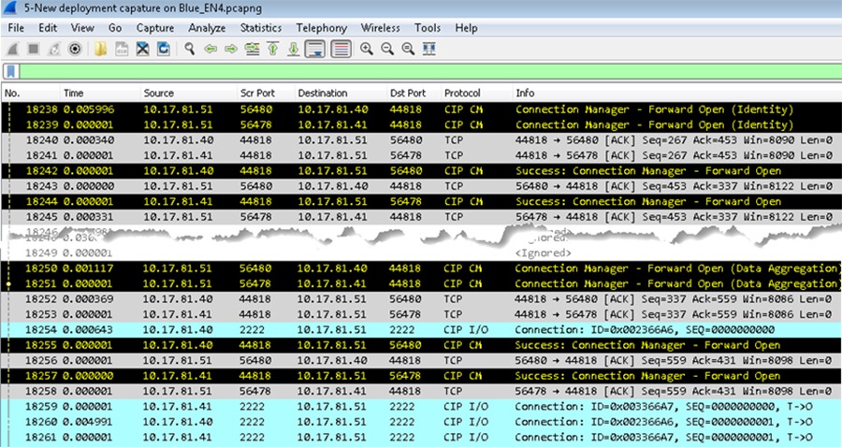842x447 pixels.
Task: Reload this capture file
Action: pyautogui.click(x=163, y=50)
